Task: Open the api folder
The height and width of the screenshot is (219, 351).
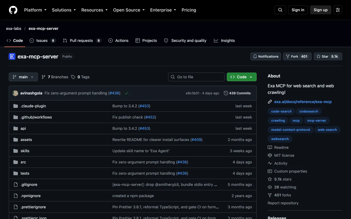Action: coord(23,128)
